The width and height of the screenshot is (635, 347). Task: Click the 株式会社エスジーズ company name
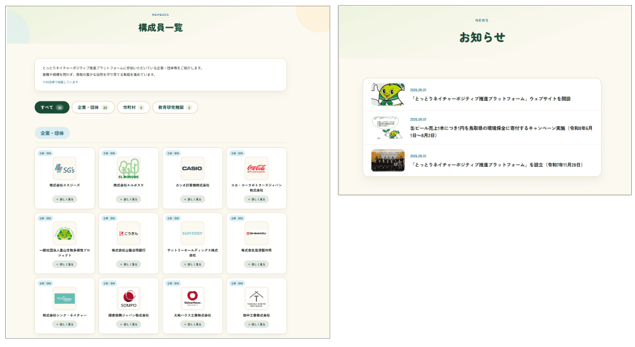tap(65, 185)
